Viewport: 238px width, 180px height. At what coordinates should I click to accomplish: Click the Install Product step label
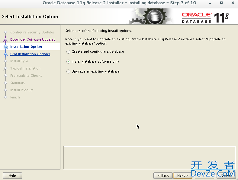click(22, 90)
